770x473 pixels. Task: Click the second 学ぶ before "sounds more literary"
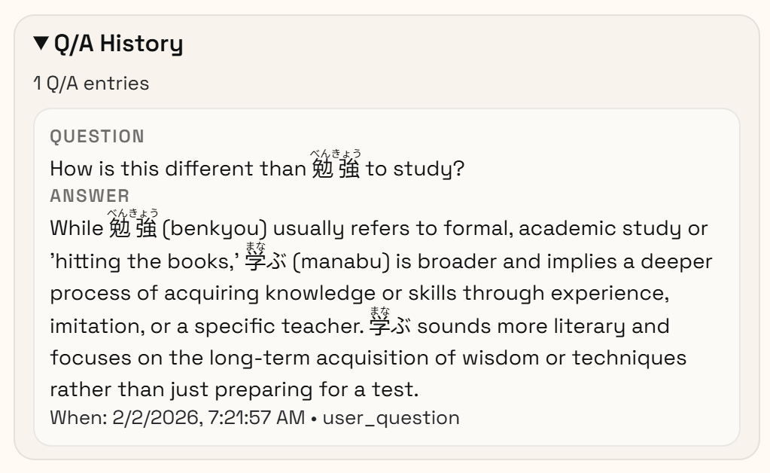(x=390, y=327)
